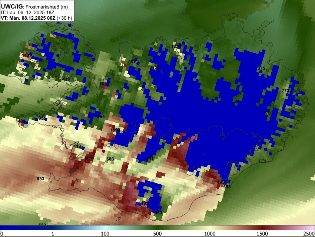This screenshot has width=315, height=237.
Task: Click the color scale label '500'
Action: (157, 234)
